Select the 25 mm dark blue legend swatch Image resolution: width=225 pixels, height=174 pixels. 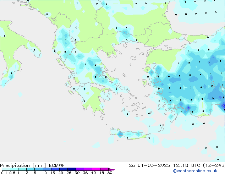click(x=71, y=169)
